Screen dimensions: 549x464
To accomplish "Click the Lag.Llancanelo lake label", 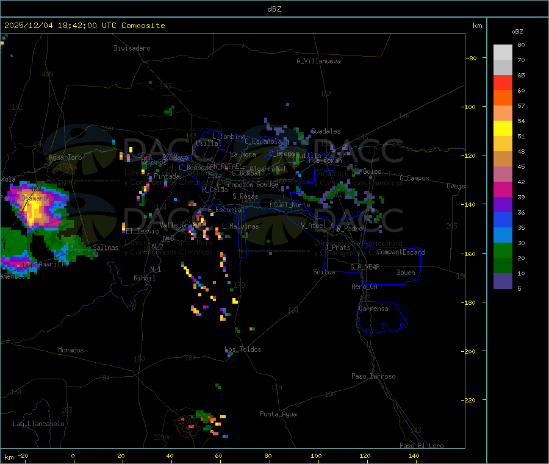I will point(38,424).
